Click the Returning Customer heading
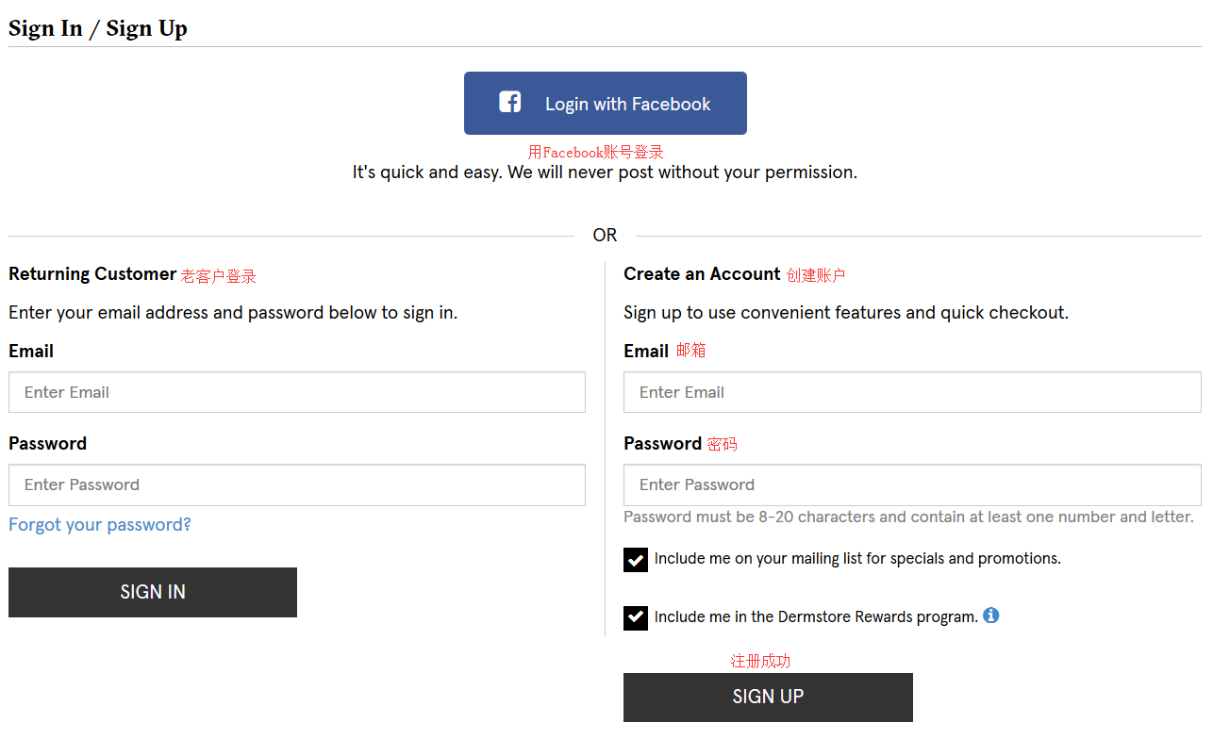1230x739 pixels. 92,274
